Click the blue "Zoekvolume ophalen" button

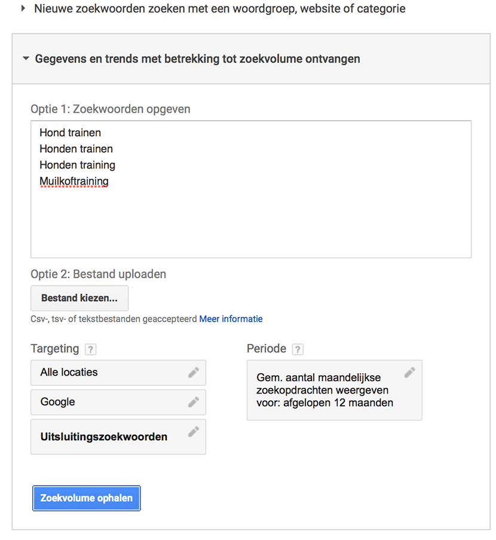click(87, 498)
